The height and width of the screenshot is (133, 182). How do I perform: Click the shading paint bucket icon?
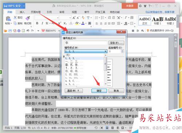(x=126, y=23)
